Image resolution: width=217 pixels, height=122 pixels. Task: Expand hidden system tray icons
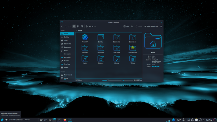point(203,120)
